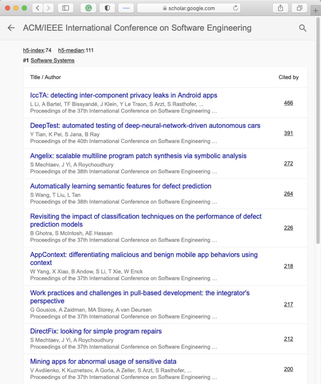Click authors 'B Ghotra, S McIntosh, AE Hassan'
Screen dimensions: 321x384
[71, 233]
